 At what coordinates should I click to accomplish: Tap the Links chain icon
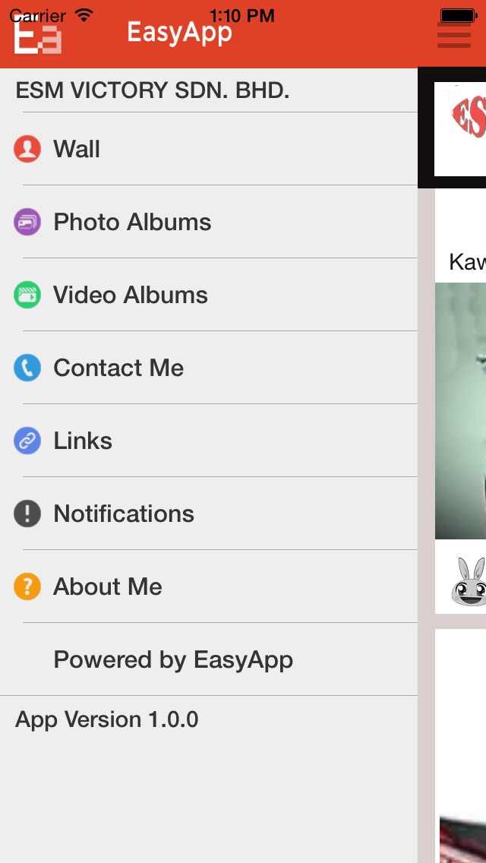click(x=27, y=441)
